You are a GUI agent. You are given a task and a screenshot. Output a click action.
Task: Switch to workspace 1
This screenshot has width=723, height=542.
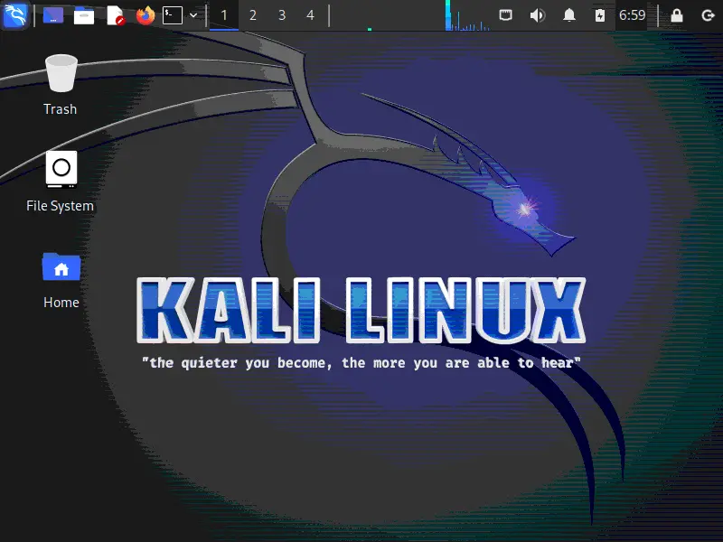(x=224, y=15)
